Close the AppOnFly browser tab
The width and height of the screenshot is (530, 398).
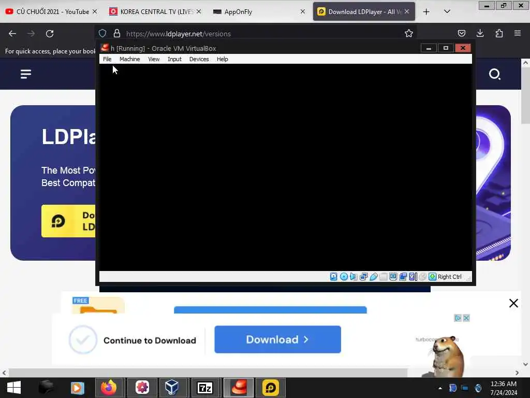click(302, 11)
